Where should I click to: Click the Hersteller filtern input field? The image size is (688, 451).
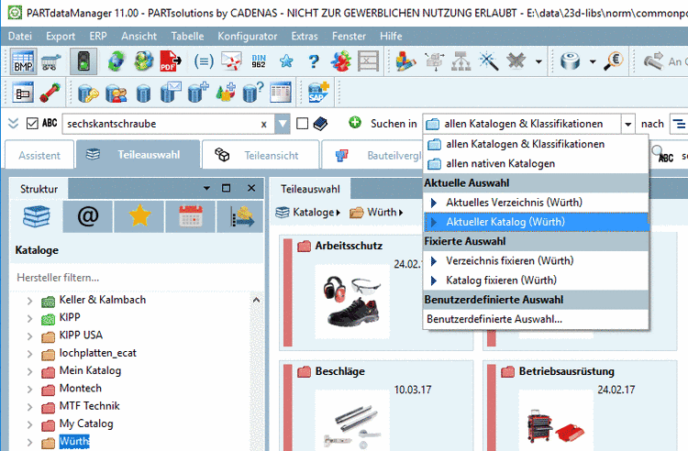[x=137, y=278]
